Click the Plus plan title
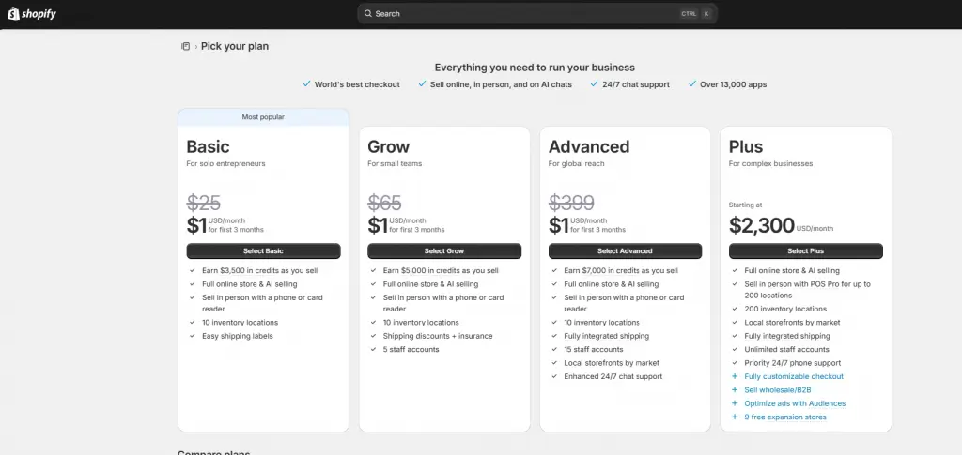 746,146
